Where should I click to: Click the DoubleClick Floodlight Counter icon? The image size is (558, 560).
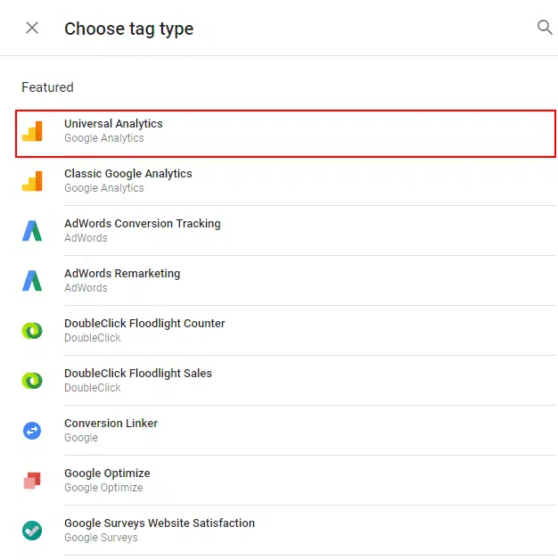(x=32, y=331)
